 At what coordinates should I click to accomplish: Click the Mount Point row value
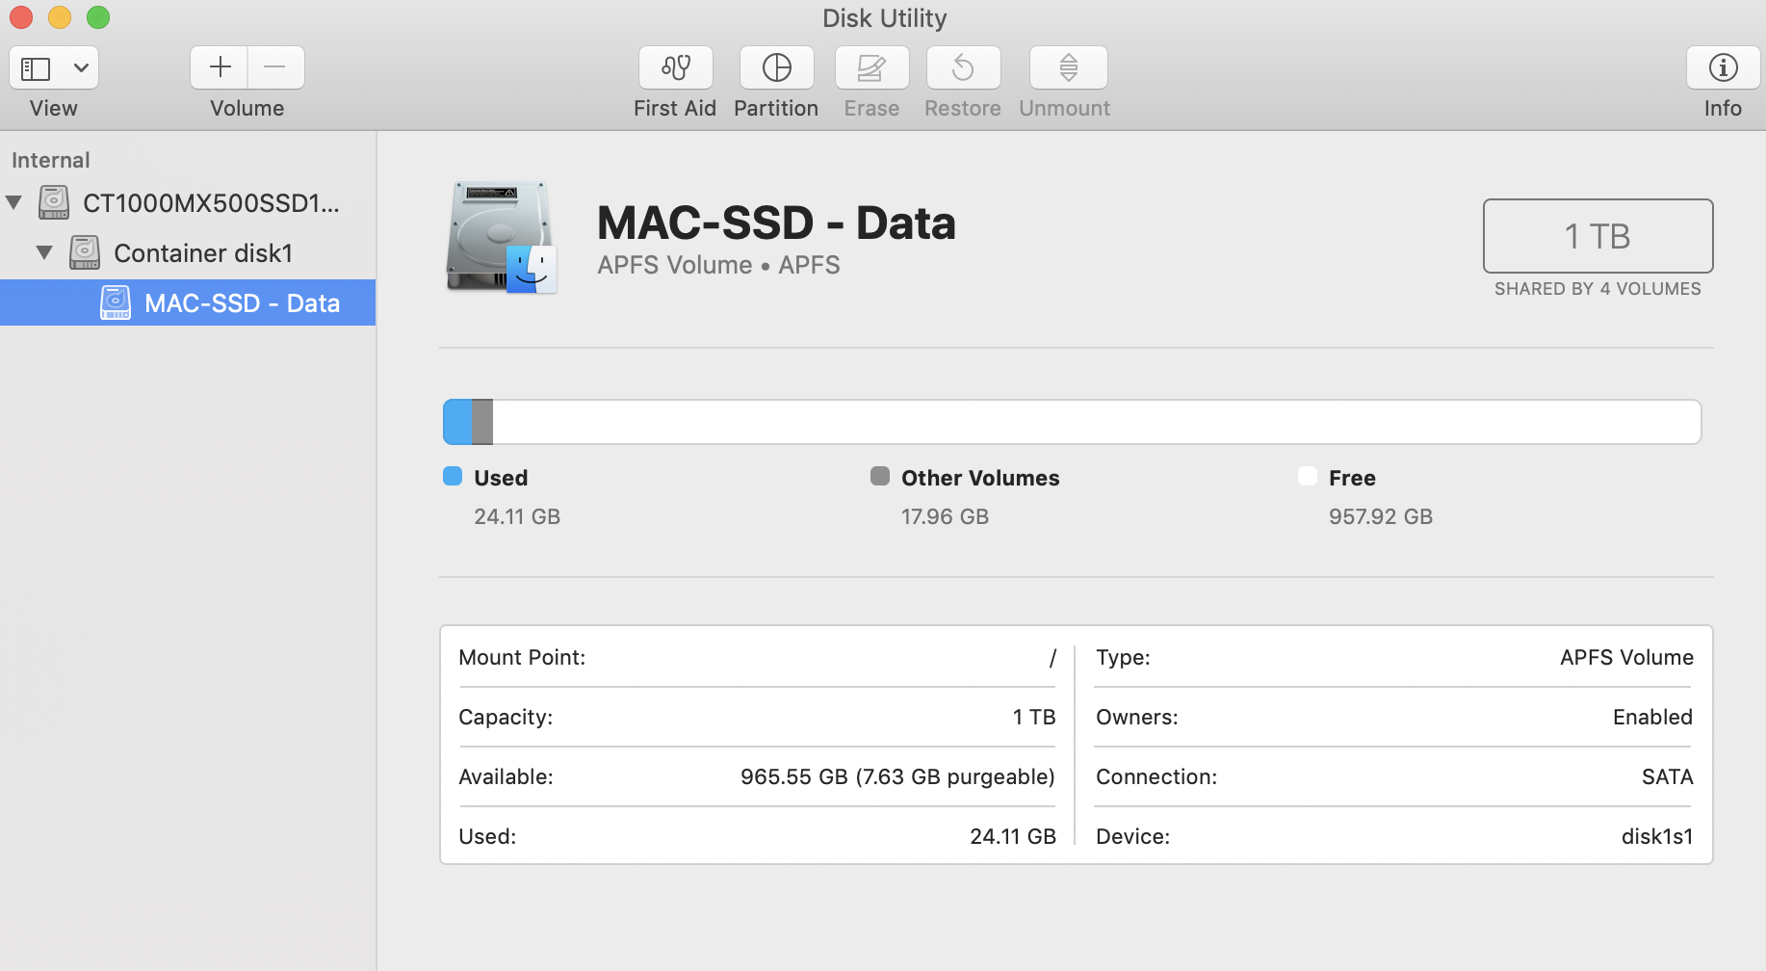pos(1052,658)
